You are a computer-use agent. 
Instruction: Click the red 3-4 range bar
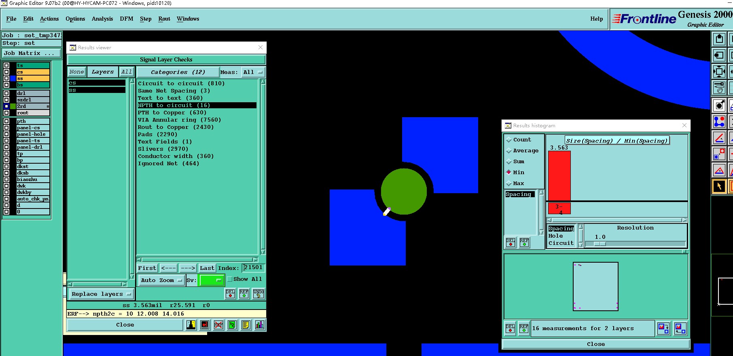pyautogui.click(x=559, y=209)
